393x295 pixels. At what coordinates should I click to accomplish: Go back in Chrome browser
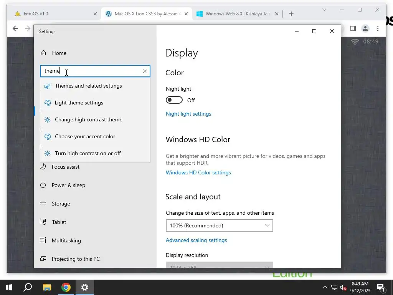(x=15, y=28)
